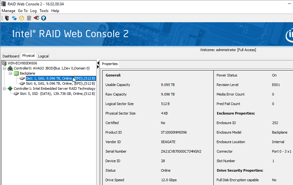Screen dimensions: 293x185
Task: Click Welcome: administrator [Full Access] text
Action: pyautogui.click(x=228, y=50)
